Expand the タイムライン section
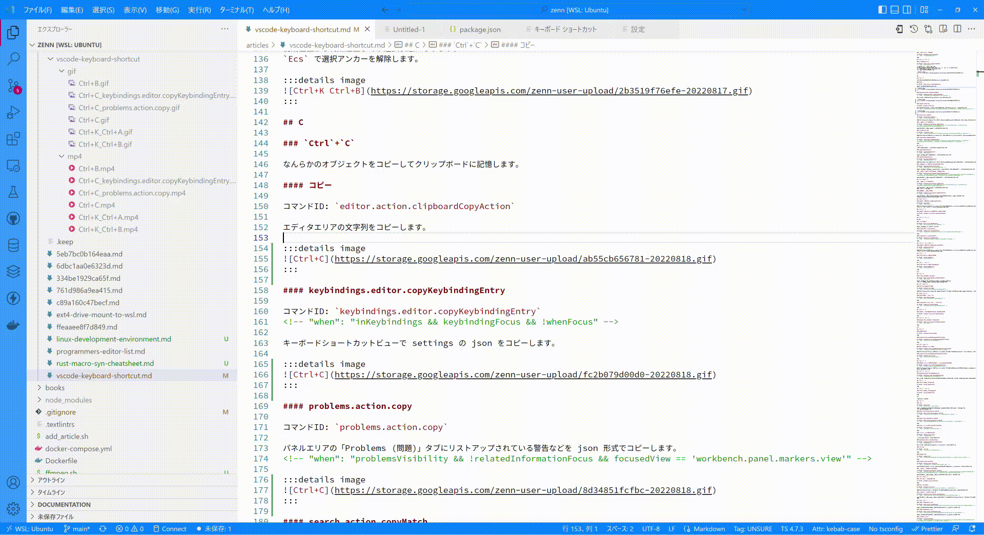 [132, 492]
